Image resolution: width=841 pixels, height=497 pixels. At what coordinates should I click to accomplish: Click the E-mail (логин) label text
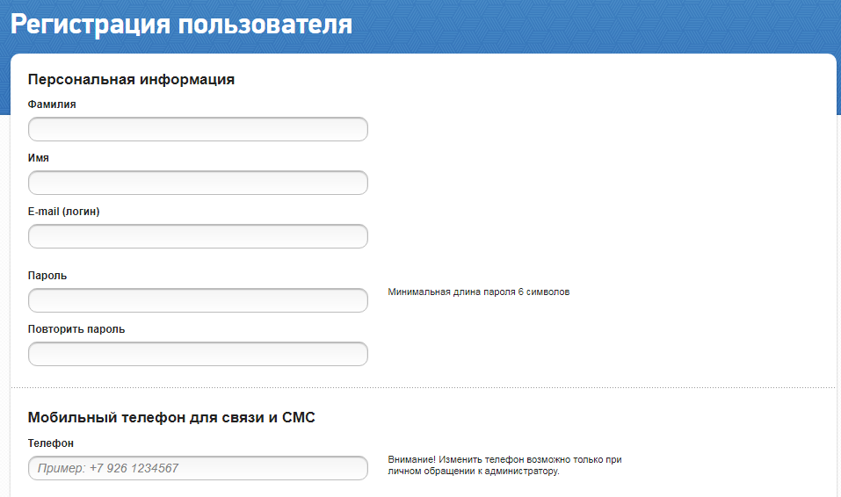70,211
